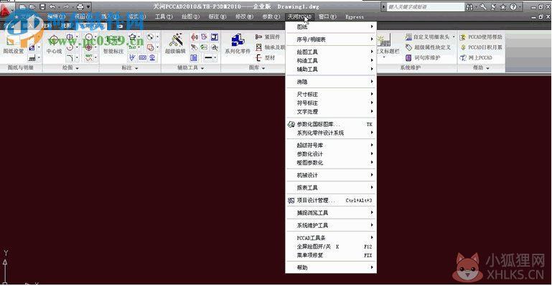
Task: Click the binoculars search icon
Action: pos(469,6)
